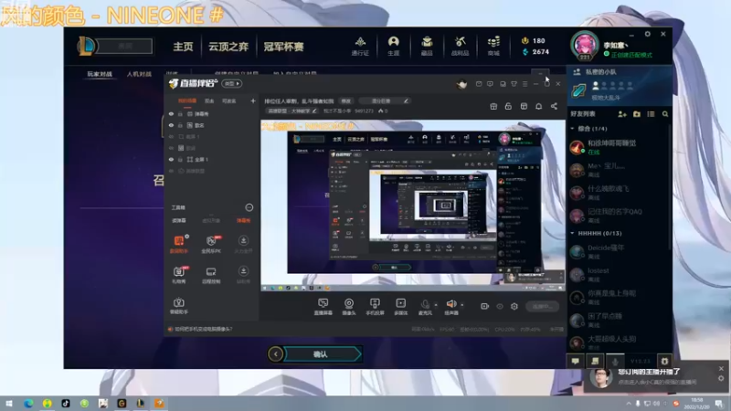Click the 修改 button next to stream title

[x=346, y=100]
